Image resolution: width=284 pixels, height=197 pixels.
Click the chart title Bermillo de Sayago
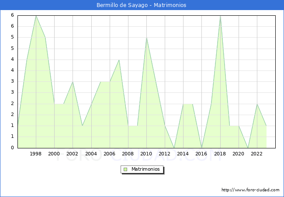(142, 5)
